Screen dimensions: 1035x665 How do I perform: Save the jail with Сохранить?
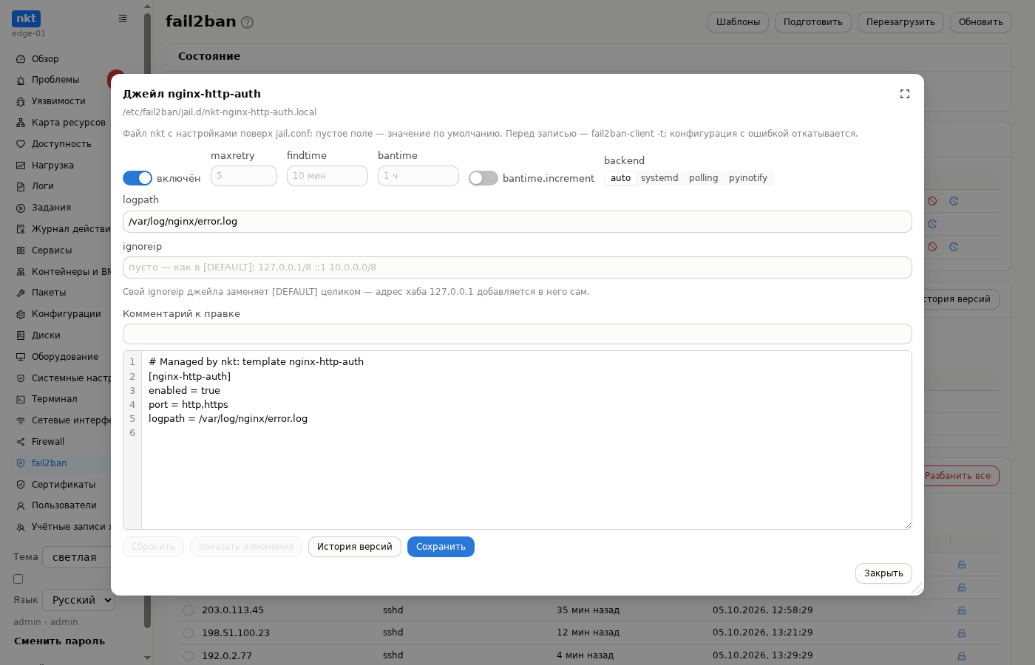point(441,547)
